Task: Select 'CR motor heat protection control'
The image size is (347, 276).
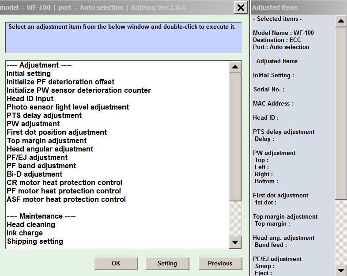Action: click(64, 182)
